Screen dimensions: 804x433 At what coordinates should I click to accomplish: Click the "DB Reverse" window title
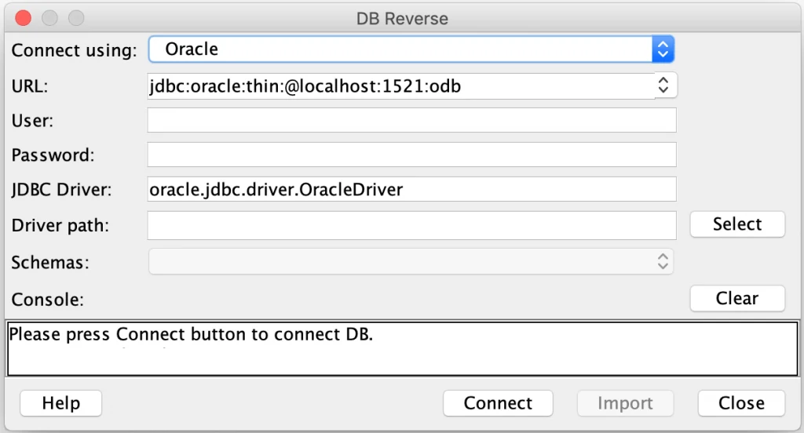(x=402, y=19)
